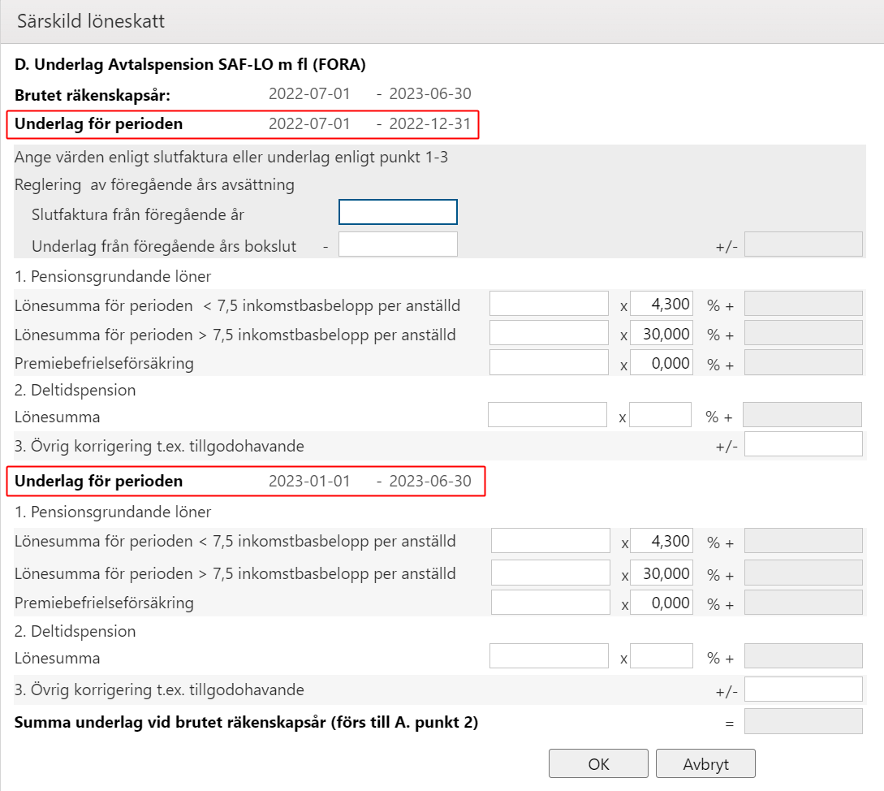The image size is (884, 791).
Task: Click Deltidspension percent field in 2023 period
Action: [x=662, y=655]
